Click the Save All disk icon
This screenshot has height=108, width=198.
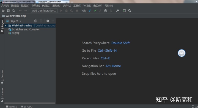(8, 11)
